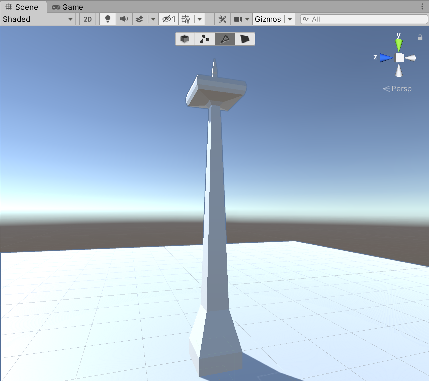Mute scene audio toggle
Image resolution: width=429 pixels, height=381 pixels.
124,19
